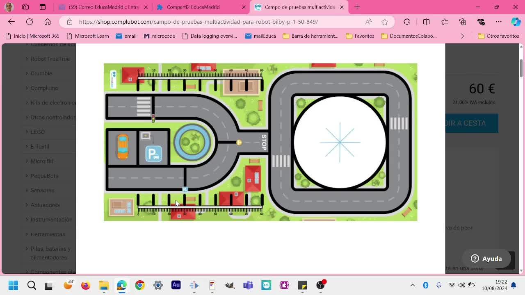Open browser Settings and more menu
This screenshot has width=525, height=295.
499,22
